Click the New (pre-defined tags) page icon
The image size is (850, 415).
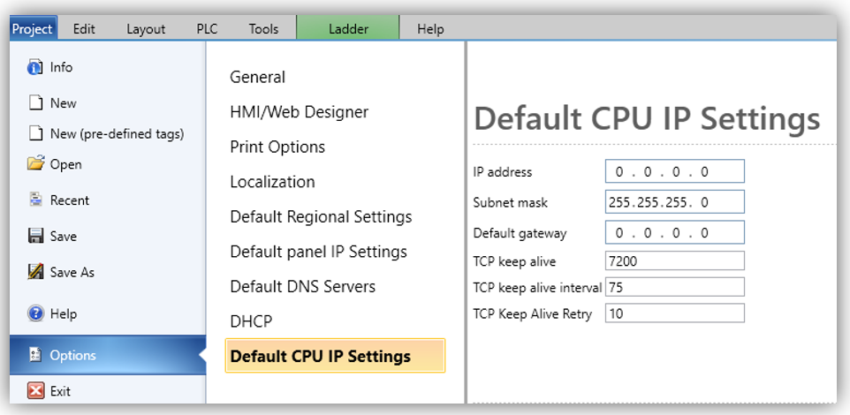click(x=35, y=133)
